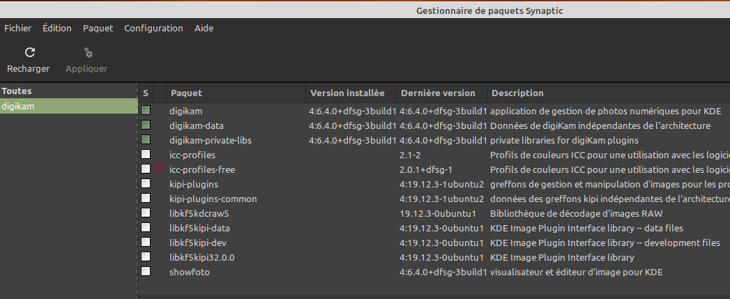The image size is (730, 299).
Task: Select the digikam-data package name
Action: (197, 125)
